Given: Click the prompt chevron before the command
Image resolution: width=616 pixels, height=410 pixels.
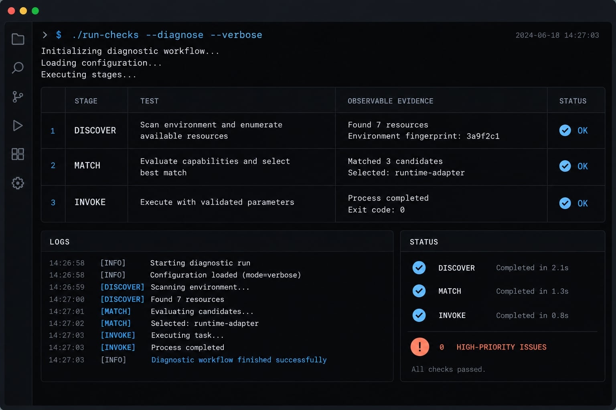Looking at the screenshot, I should pos(45,35).
